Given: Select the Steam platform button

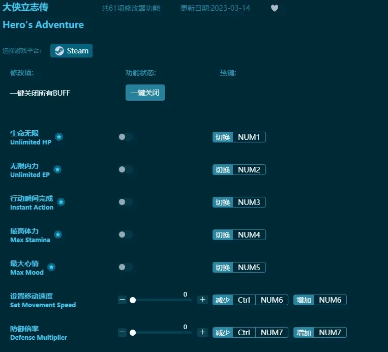Looking at the screenshot, I should coord(71,51).
